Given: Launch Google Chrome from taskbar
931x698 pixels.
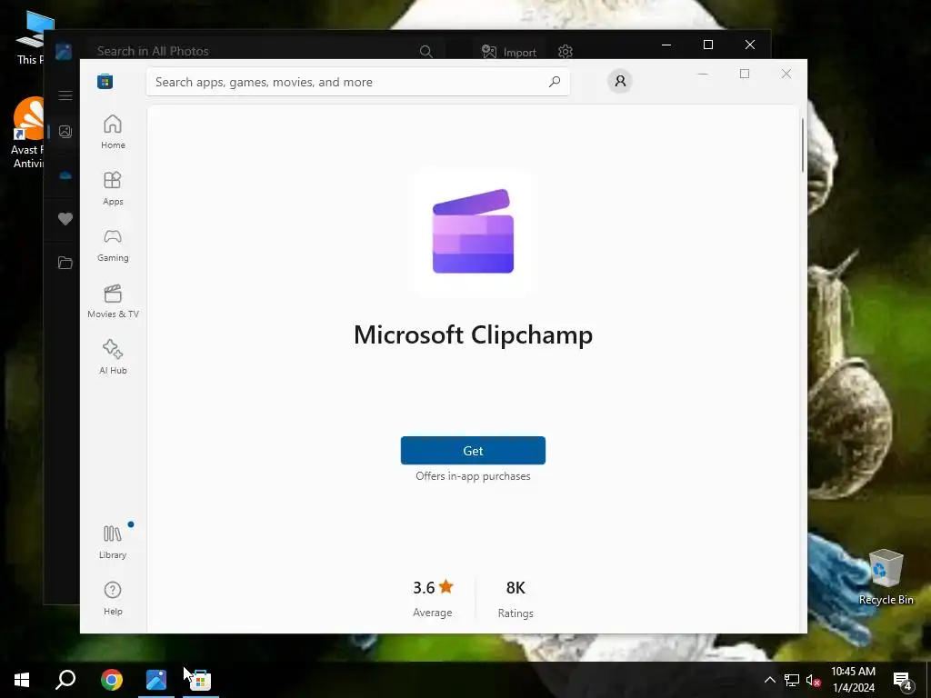Looking at the screenshot, I should pyautogui.click(x=112, y=680).
